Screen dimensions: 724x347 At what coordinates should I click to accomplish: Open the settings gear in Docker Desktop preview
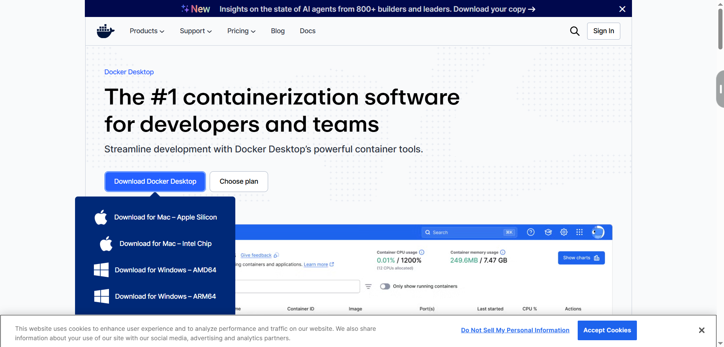click(x=564, y=232)
